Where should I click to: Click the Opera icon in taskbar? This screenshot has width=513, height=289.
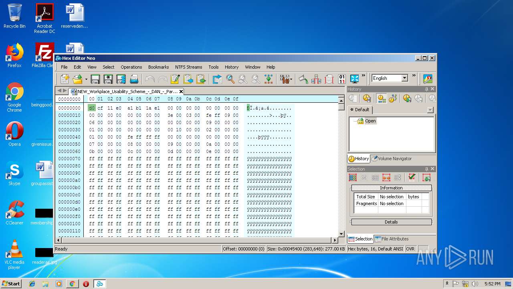pyautogui.click(x=86, y=284)
